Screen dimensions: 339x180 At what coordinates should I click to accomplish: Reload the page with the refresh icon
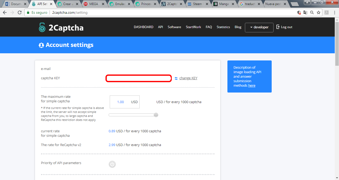pyautogui.click(x=20, y=12)
